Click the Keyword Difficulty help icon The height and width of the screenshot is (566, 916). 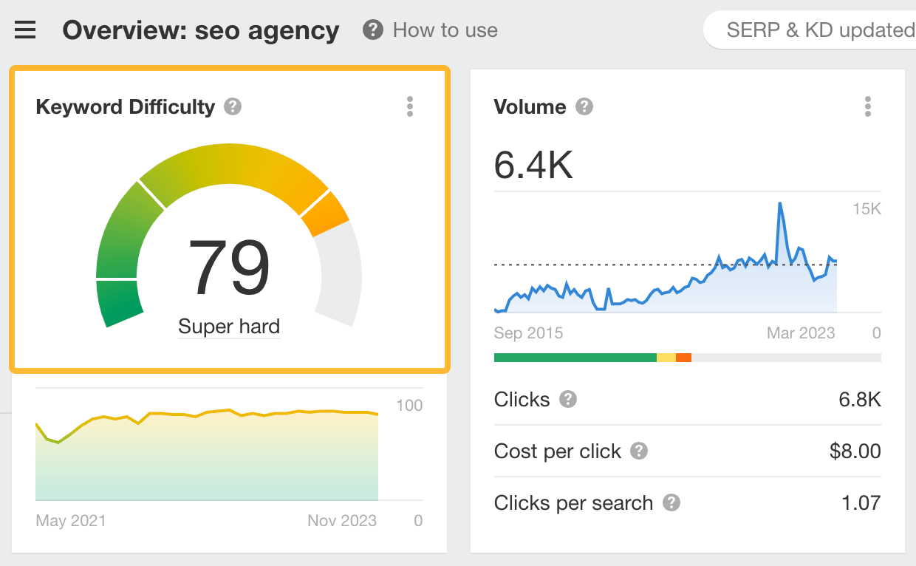[x=231, y=106]
